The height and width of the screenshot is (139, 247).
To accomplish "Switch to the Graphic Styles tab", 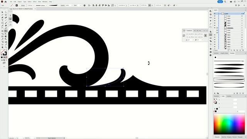I will 224,53.
